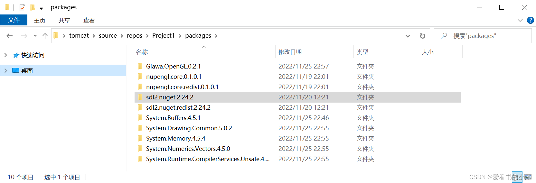Open the address bar history dropdown
Screen dimensions: 536x183
point(408,36)
